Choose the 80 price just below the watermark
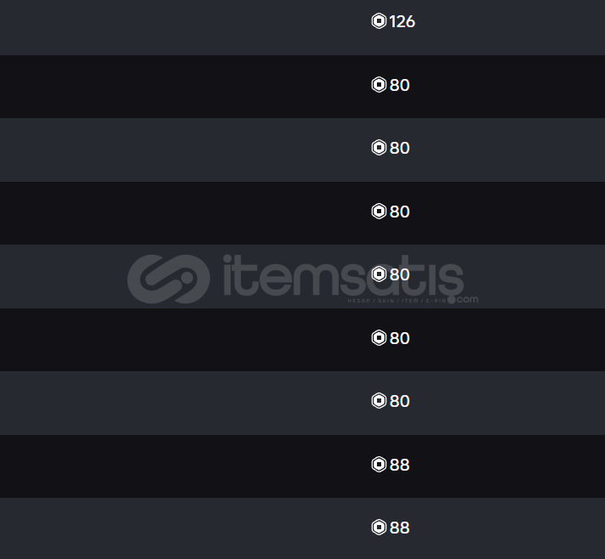605x559 pixels. (399, 338)
